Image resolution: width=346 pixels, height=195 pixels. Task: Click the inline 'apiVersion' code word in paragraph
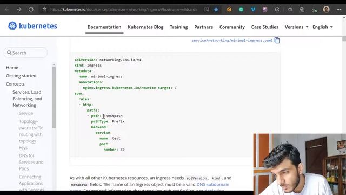click(x=196, y=178)
